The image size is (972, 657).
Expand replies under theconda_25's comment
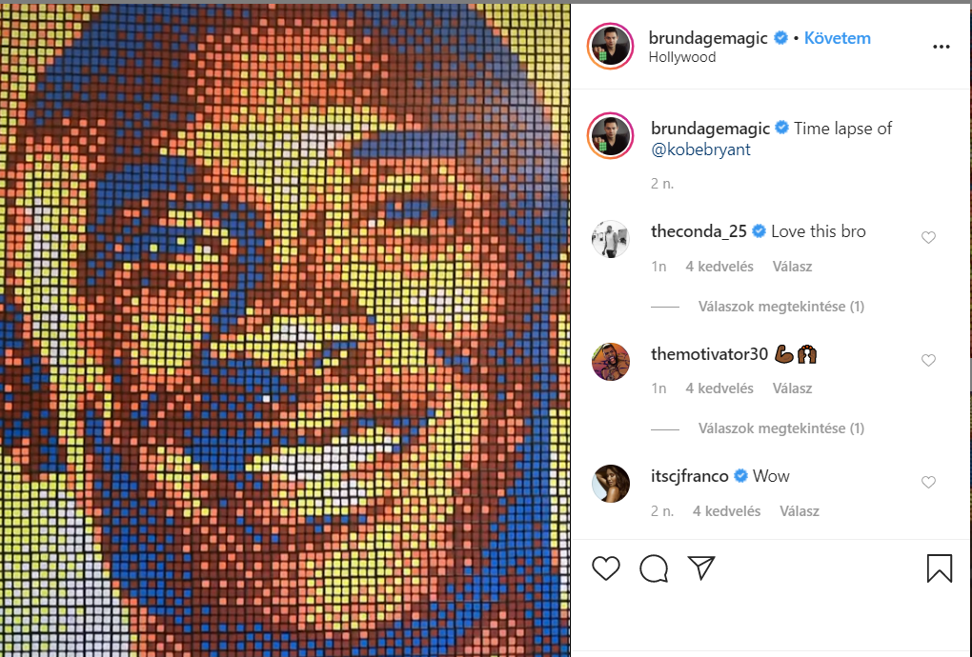pyautogui.click(x=780, y=306)
